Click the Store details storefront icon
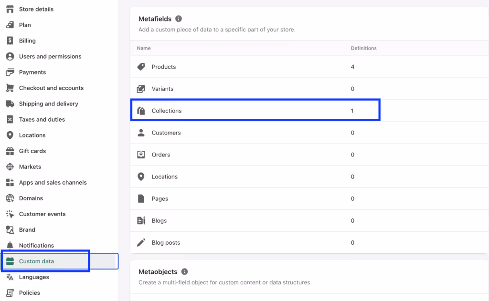Viewport: 489px width, 301px height. (10, 9)
